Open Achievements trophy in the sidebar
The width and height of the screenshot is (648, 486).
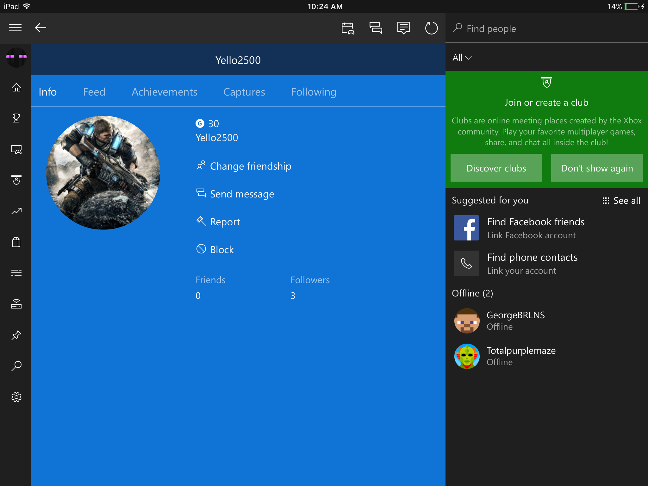16,118
